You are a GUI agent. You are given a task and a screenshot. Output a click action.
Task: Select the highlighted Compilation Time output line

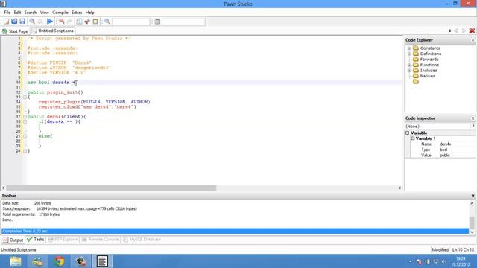[x=236, y=231]
